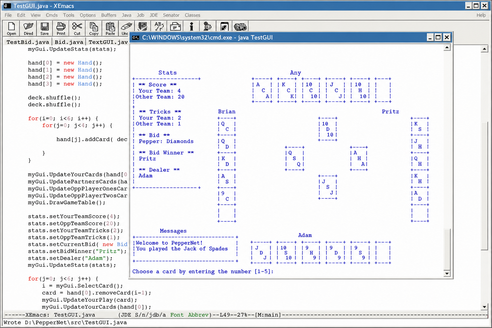Open the Senator menu

click(171, 15)
